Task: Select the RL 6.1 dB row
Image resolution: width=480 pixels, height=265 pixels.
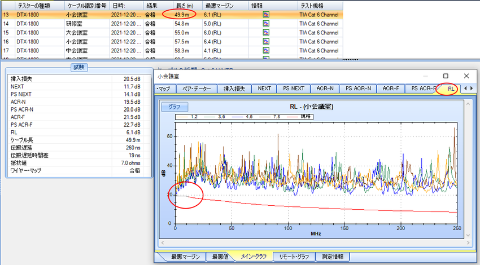Action: tap(79, 132)
